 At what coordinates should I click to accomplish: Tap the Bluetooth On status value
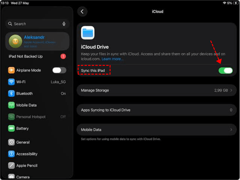coord(63,94)
